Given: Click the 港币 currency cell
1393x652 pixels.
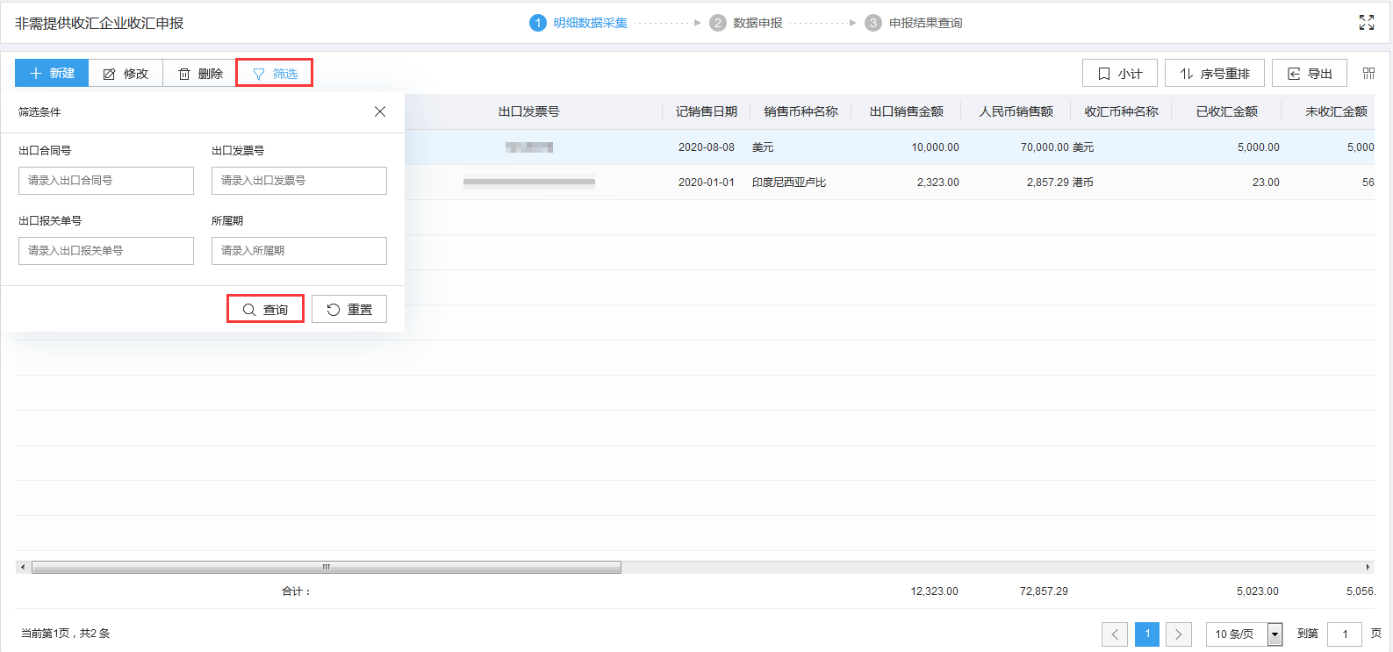Looking at the screenshot, I should pyautogui.click(x=1083, y=183).
